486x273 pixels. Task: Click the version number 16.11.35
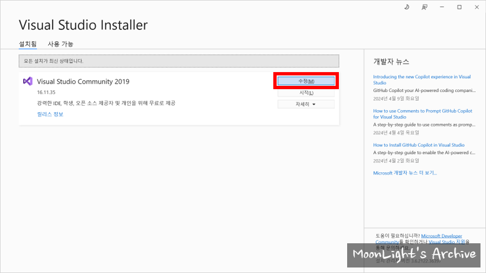[x=46, y=92]
